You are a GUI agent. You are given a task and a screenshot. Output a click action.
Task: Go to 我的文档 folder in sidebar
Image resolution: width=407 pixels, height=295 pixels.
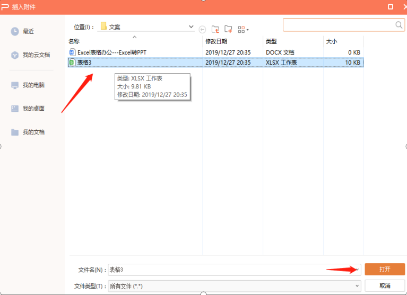(x=28, y=132)
